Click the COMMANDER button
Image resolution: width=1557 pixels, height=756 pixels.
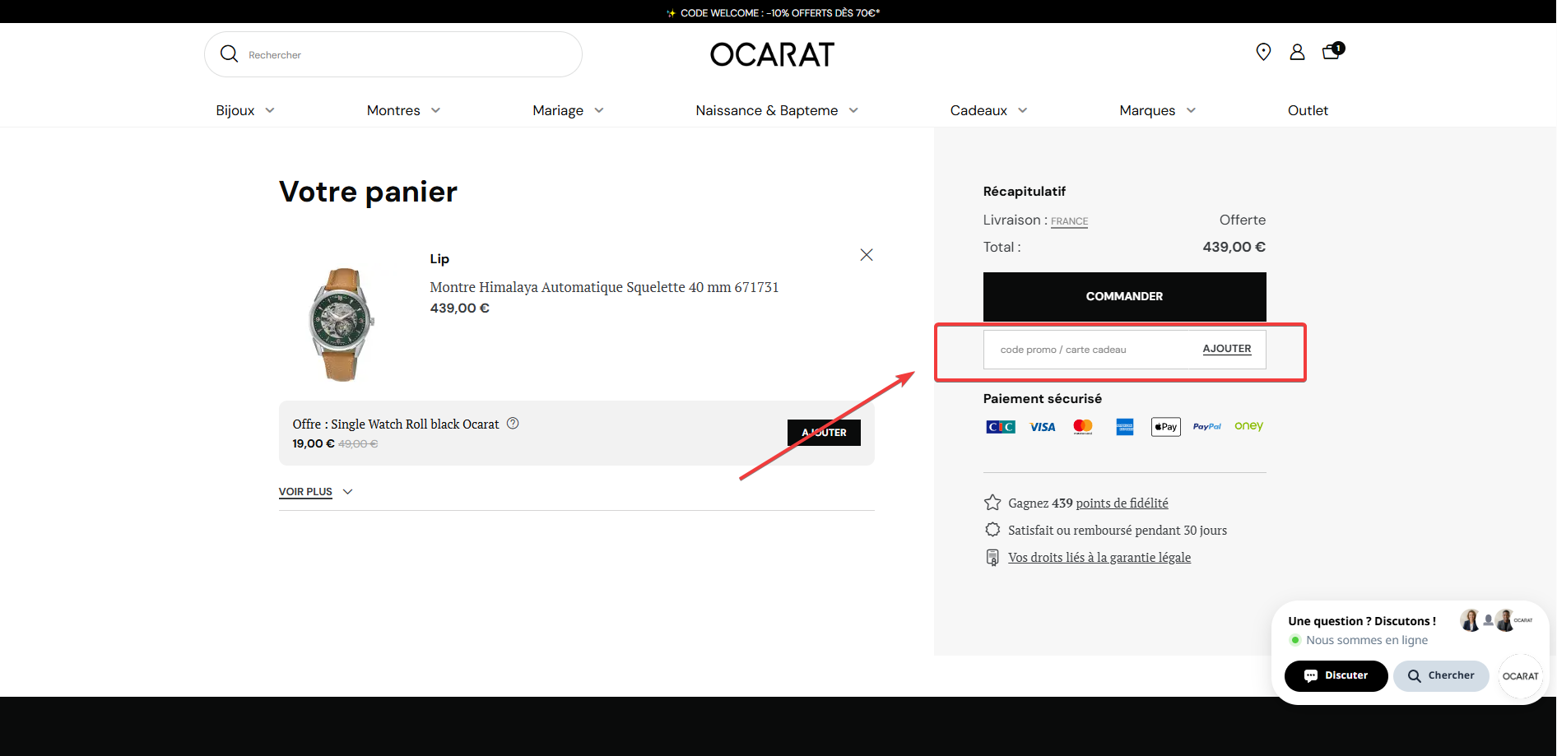click(x=1124, y=296)
